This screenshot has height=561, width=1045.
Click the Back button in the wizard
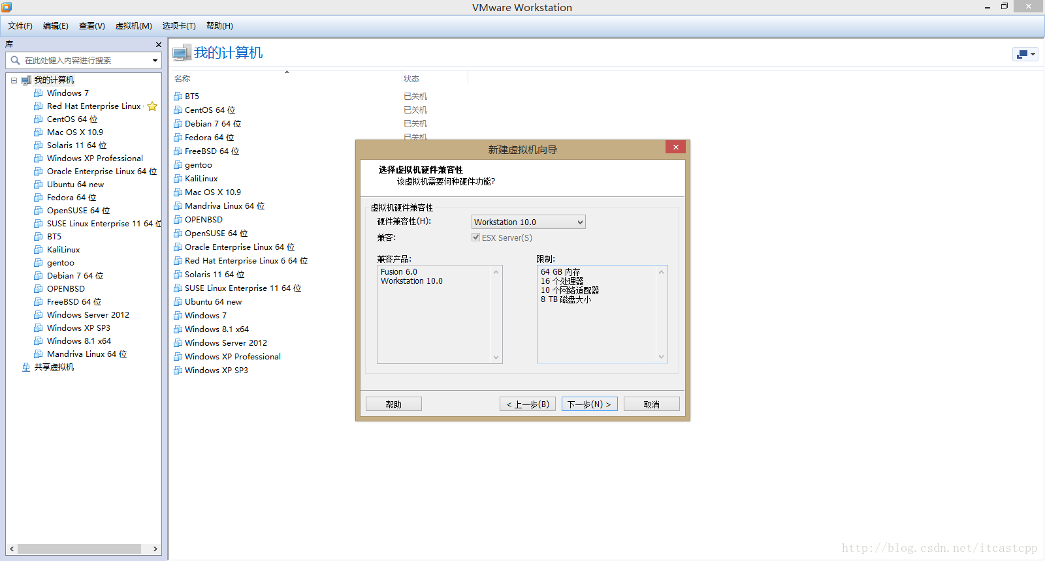[528, 404]
